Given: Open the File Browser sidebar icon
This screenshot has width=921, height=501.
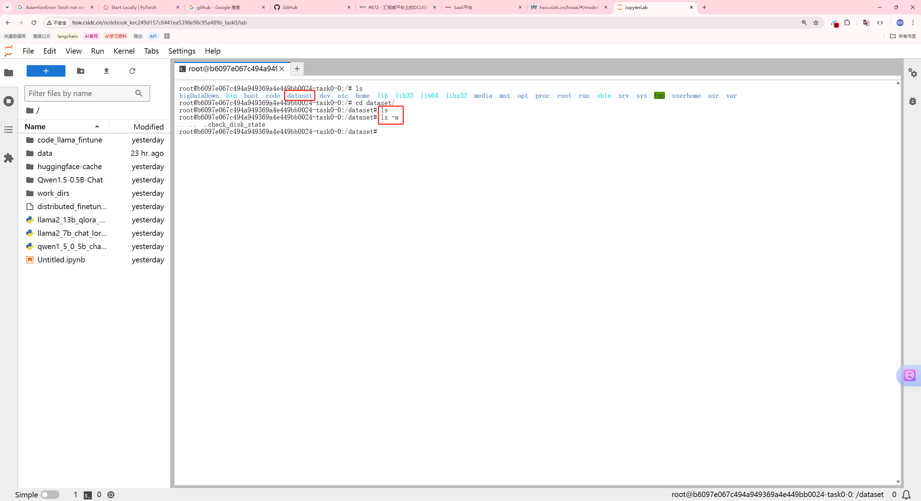Looking at the screenshot, I should coord(9,73).
